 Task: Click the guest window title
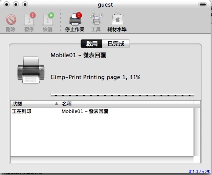(x=106, y=5)
